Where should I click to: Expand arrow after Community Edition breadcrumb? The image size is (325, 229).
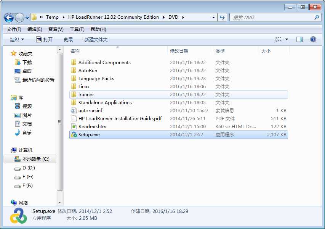(x=164, y=17)
